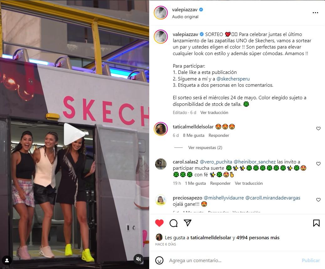Like preciosapezo's comment

318,200
